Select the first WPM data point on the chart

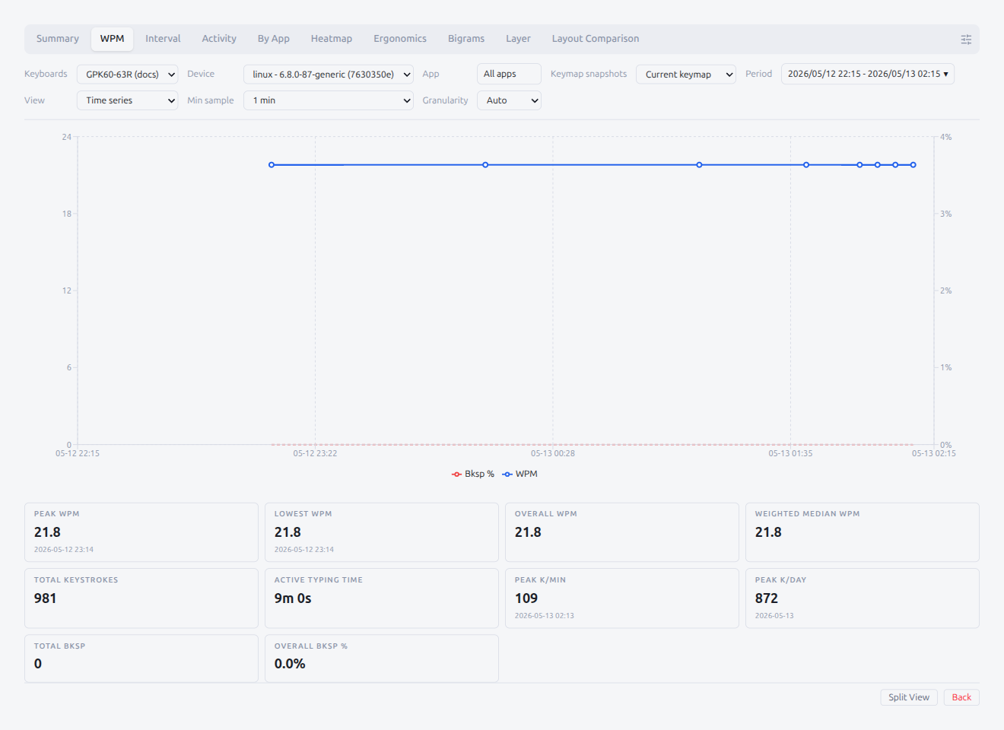tap(272, 165)
